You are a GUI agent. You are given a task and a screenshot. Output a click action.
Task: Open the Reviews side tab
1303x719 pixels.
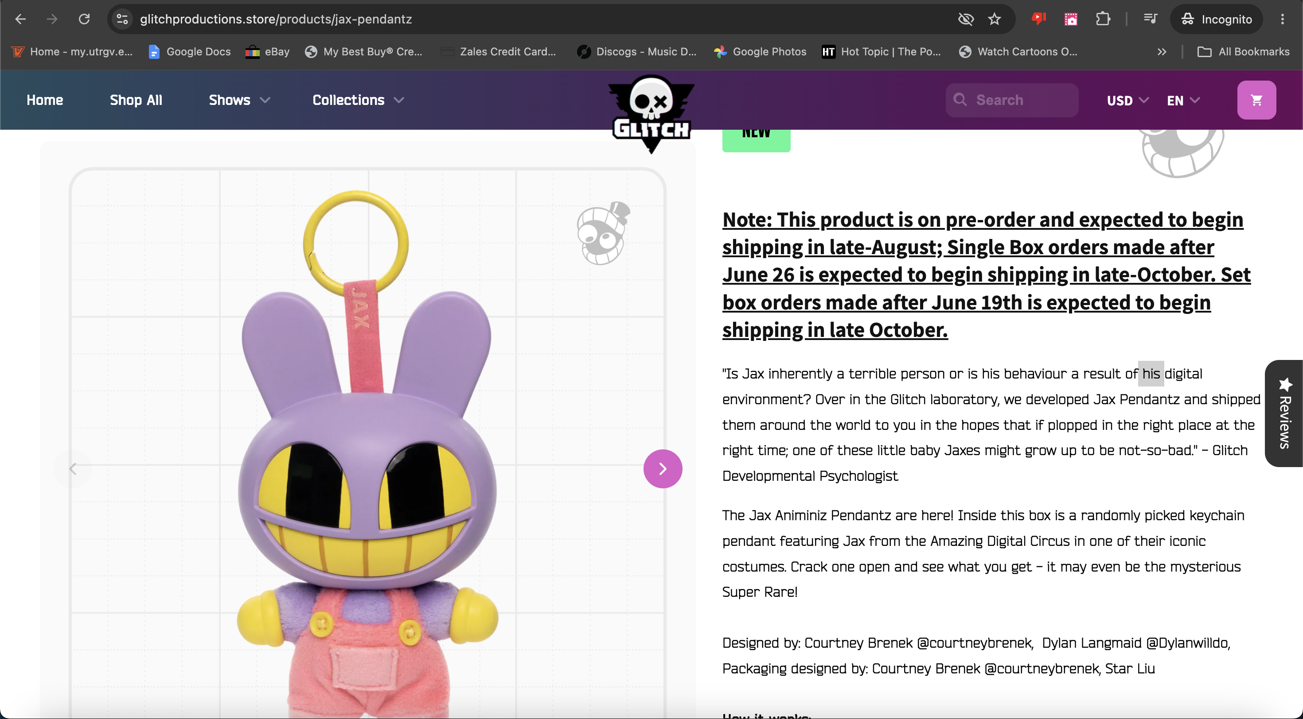[x=1284, y=414]
